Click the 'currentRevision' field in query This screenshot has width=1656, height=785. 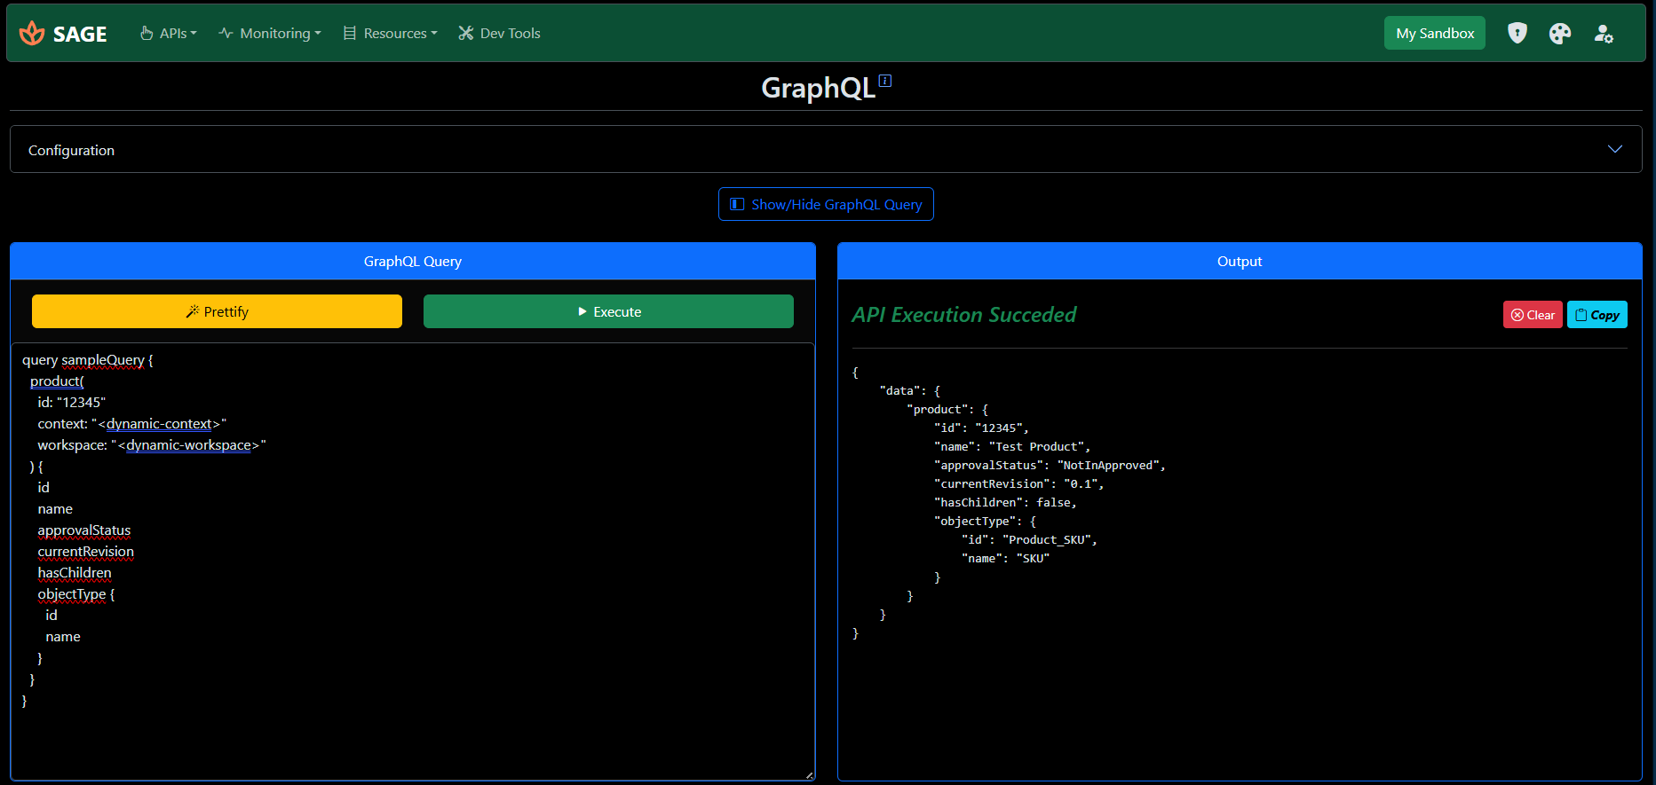click(x=86, y=552)
